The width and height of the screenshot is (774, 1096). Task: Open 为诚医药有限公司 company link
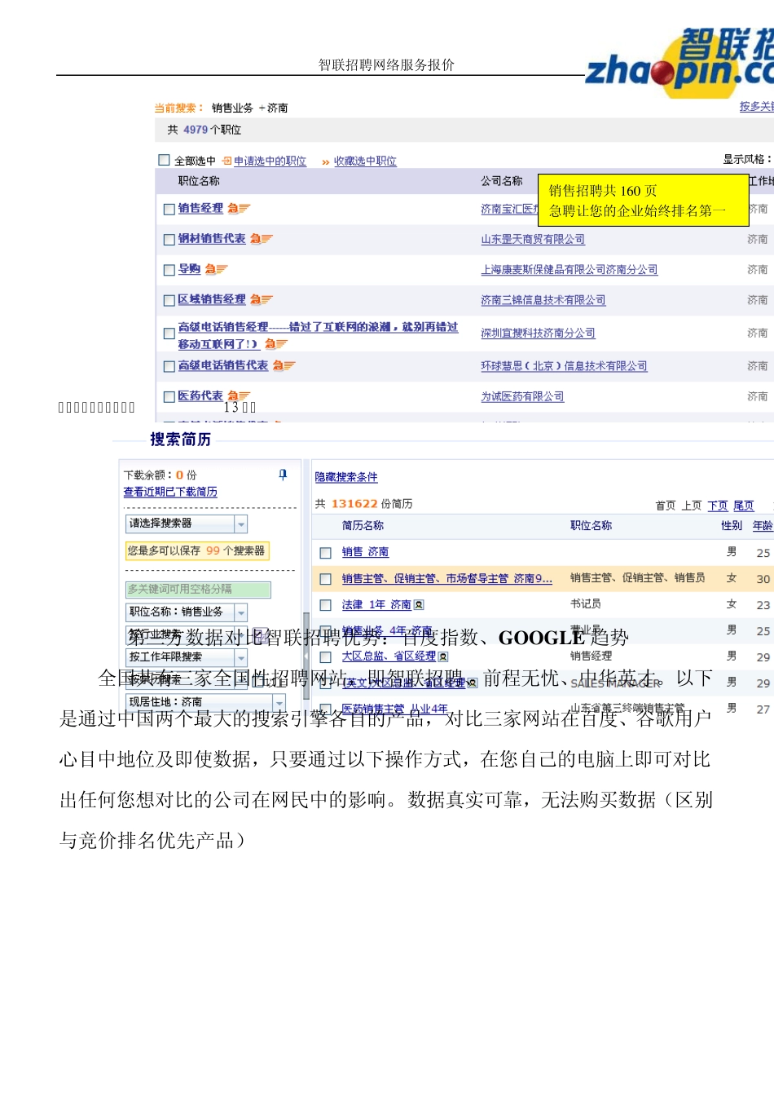tap(522, 397)
